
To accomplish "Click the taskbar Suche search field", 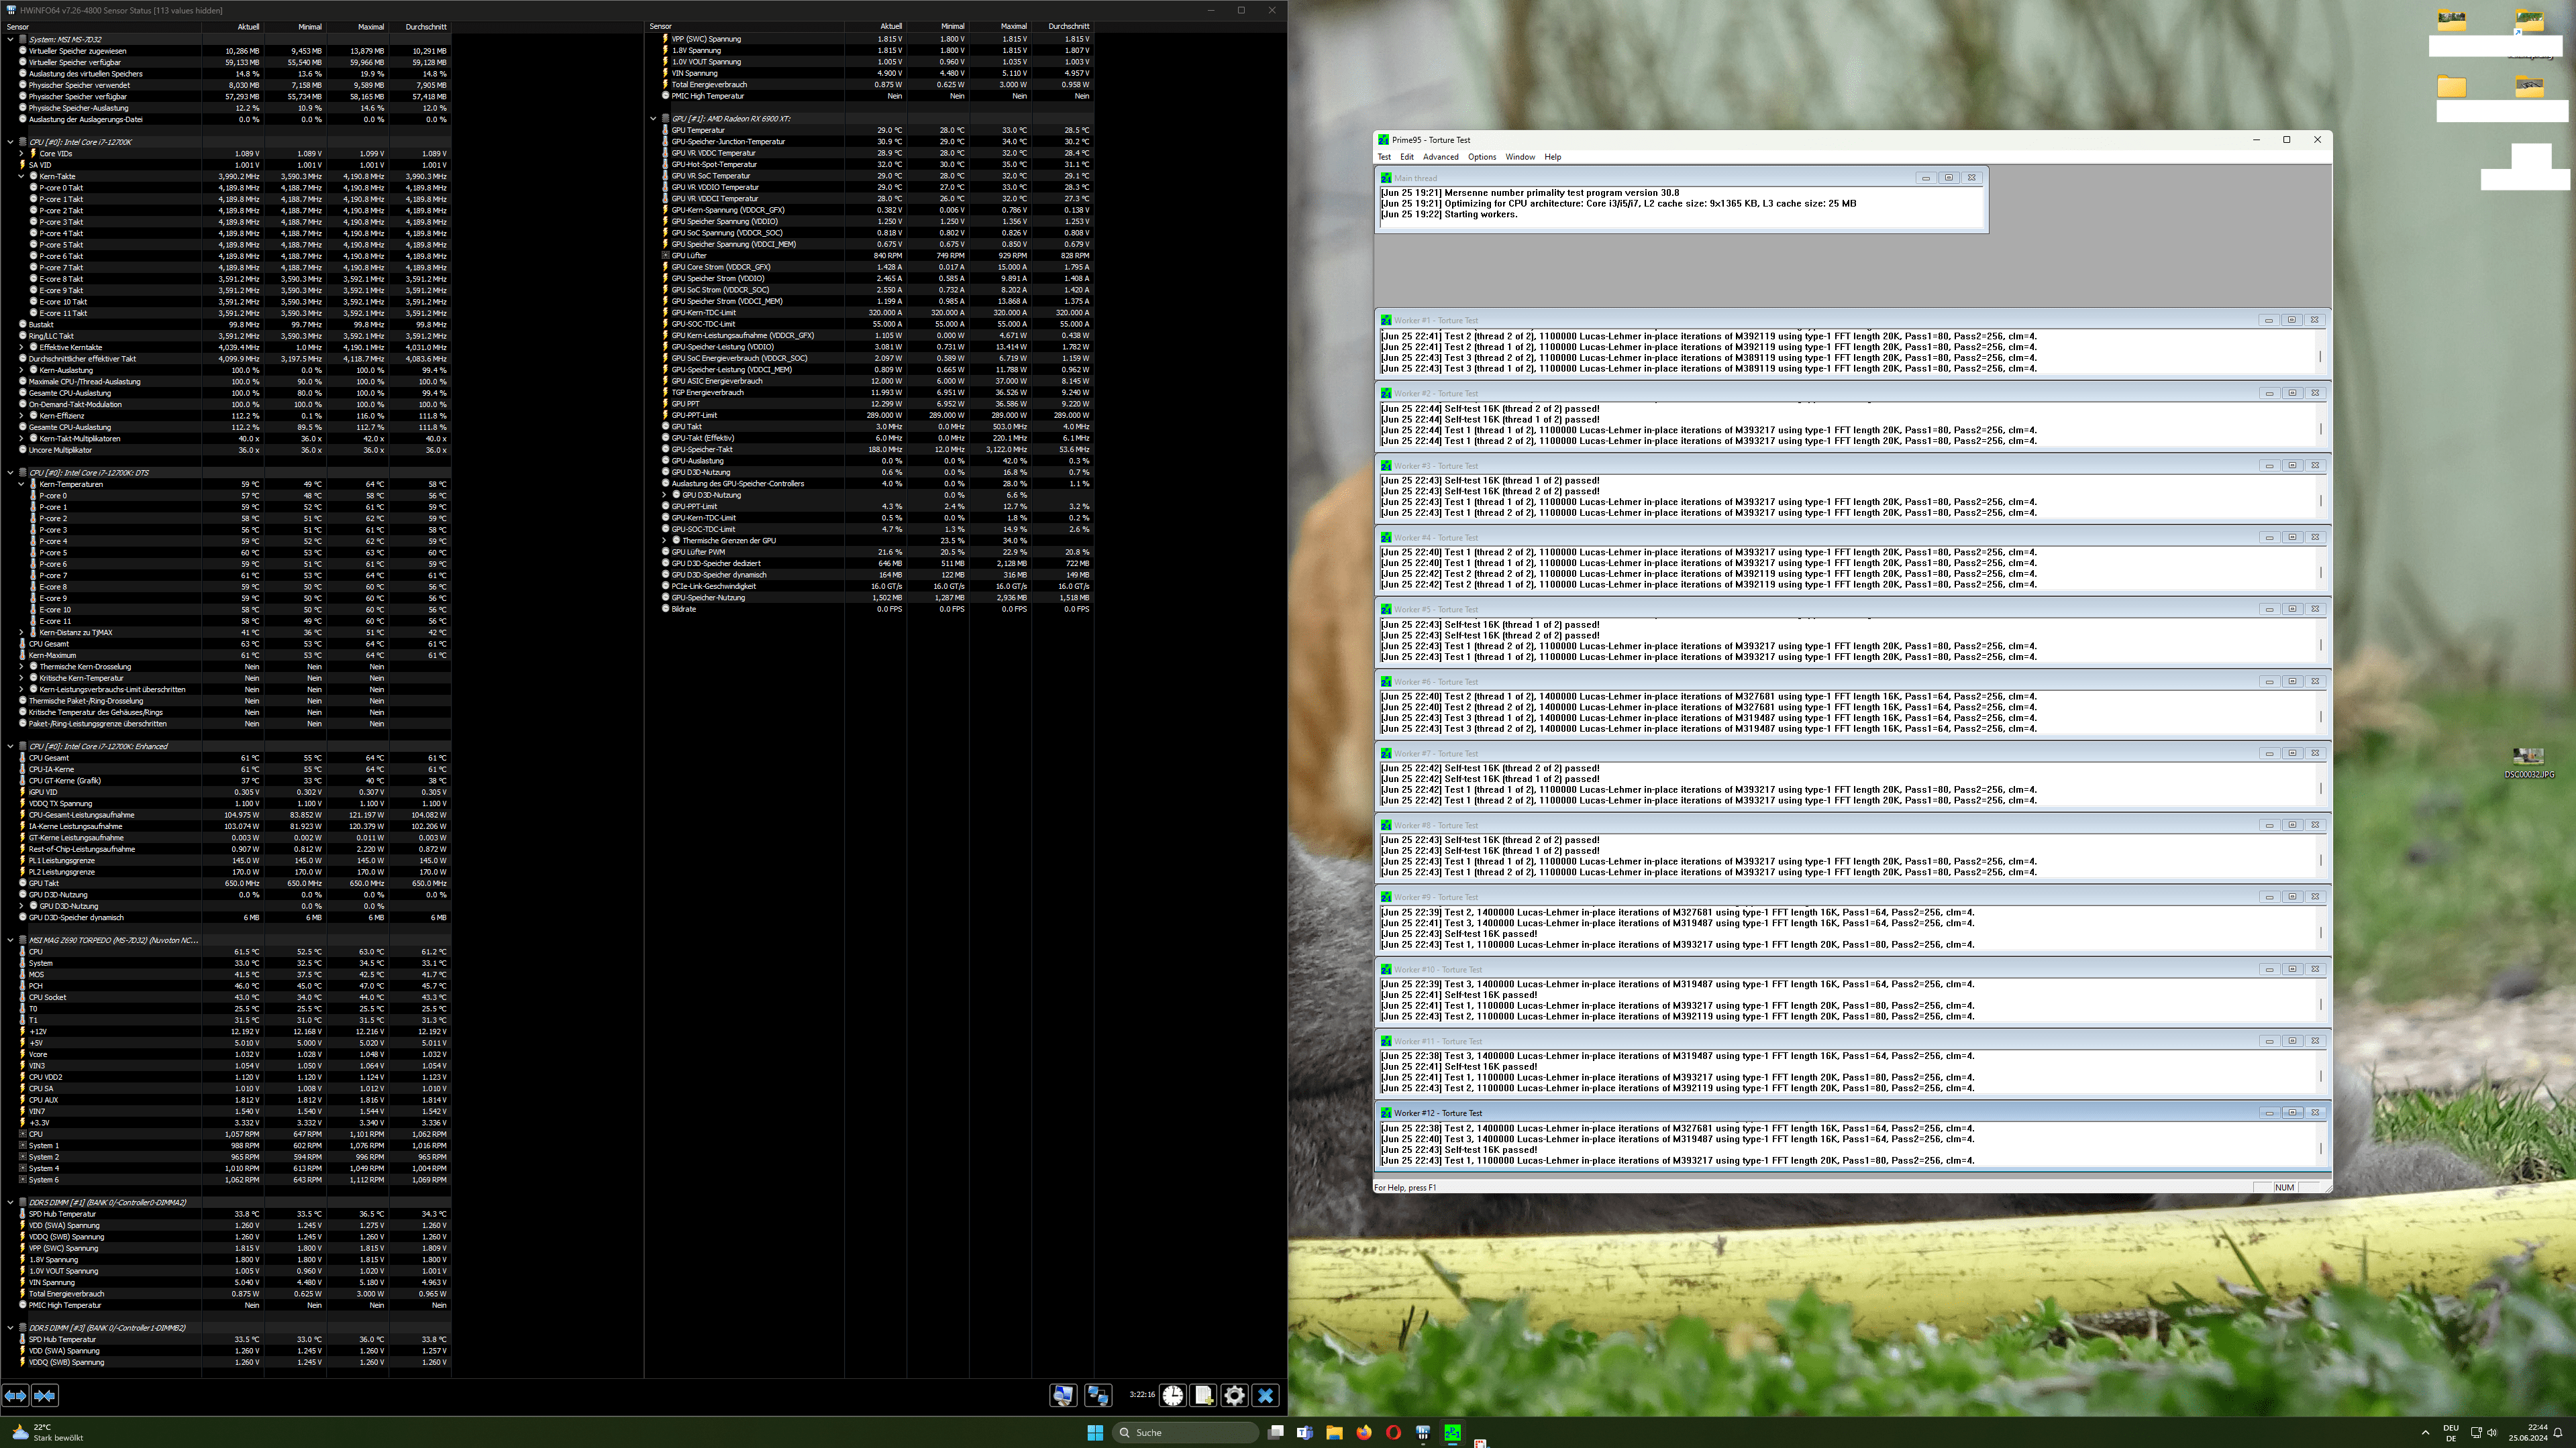I will pos(1186,1432).
